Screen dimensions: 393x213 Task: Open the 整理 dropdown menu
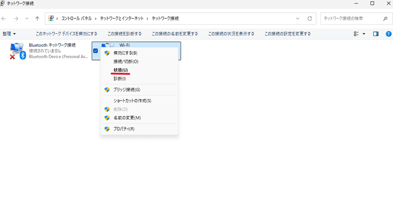click(9, 34)
